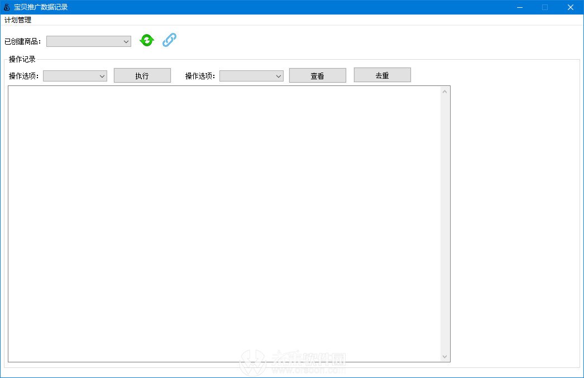The width and height of the screenshot is (584, 378).
Task: Select the 已创建商品 combo box field
Action: tap(84, 41)
